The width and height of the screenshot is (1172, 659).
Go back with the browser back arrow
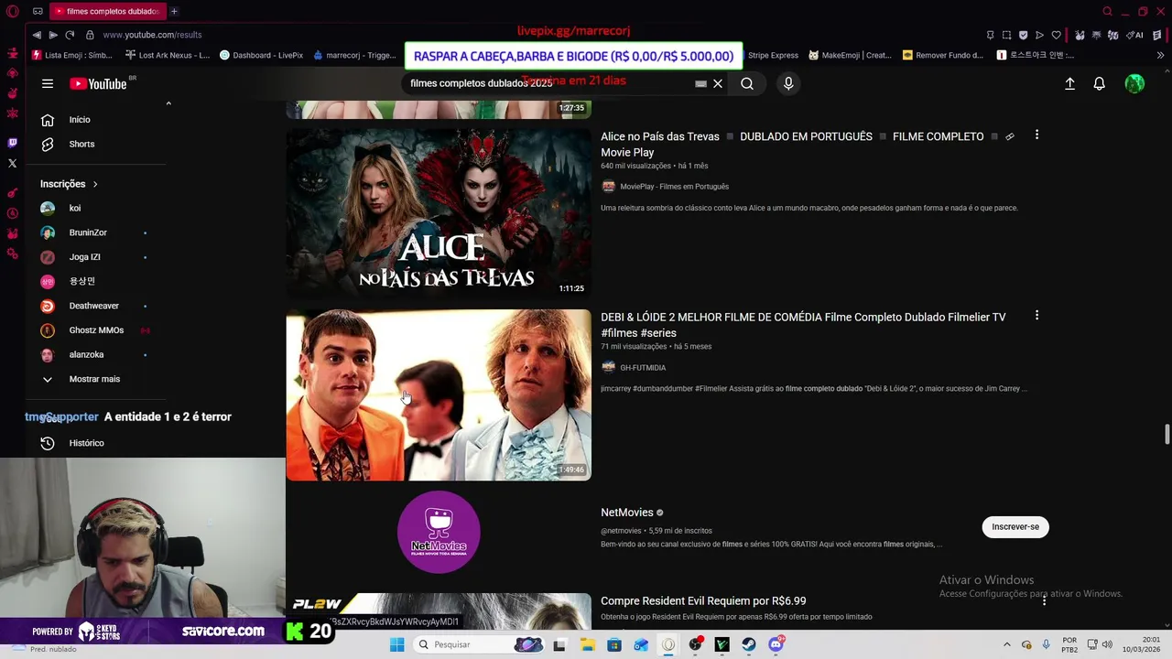[x=37, y=35]
